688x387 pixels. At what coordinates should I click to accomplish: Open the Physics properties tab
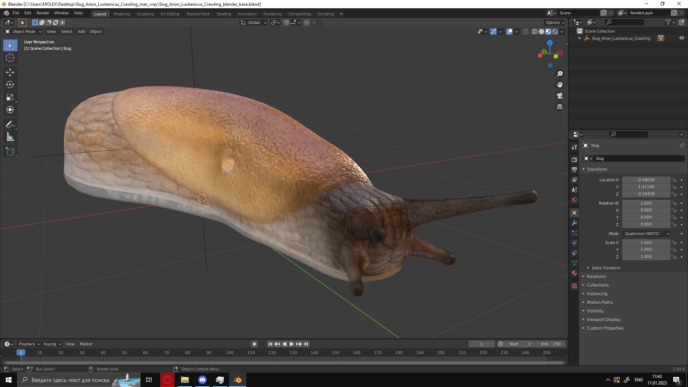point(574,243)
